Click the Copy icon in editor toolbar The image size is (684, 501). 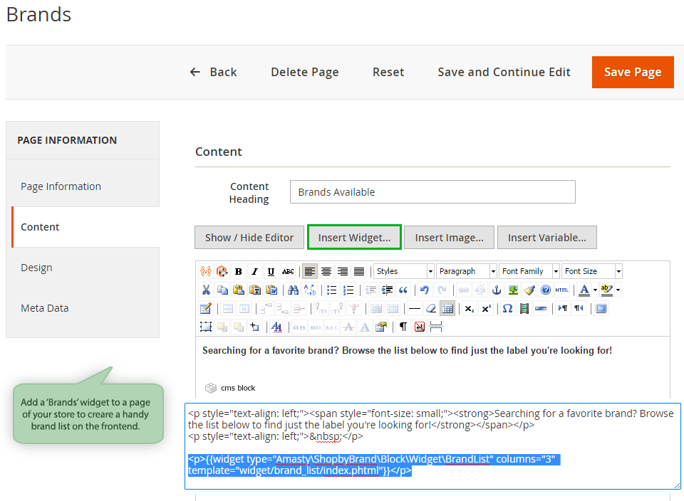coord(222,290)
